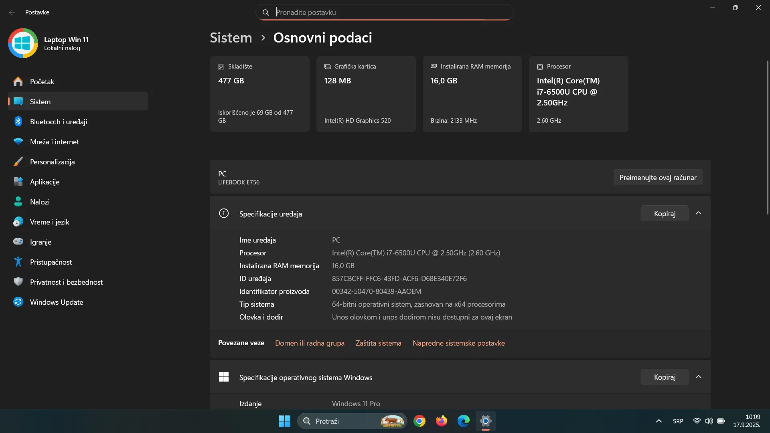Open Privatnost i bezbednost page
The image size is (770, 433).
78,282
